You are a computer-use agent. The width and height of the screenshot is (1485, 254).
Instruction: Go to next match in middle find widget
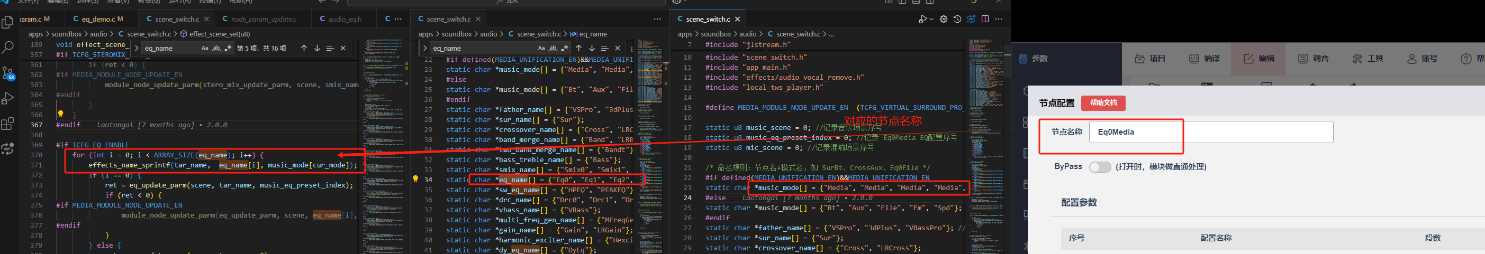coord(592,48)
